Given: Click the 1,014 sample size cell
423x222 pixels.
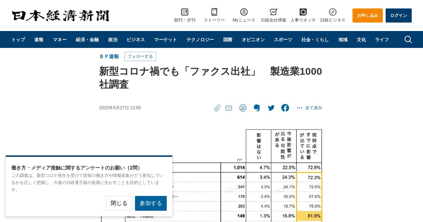Looking at the screenshot, I should tap(233, 167).
